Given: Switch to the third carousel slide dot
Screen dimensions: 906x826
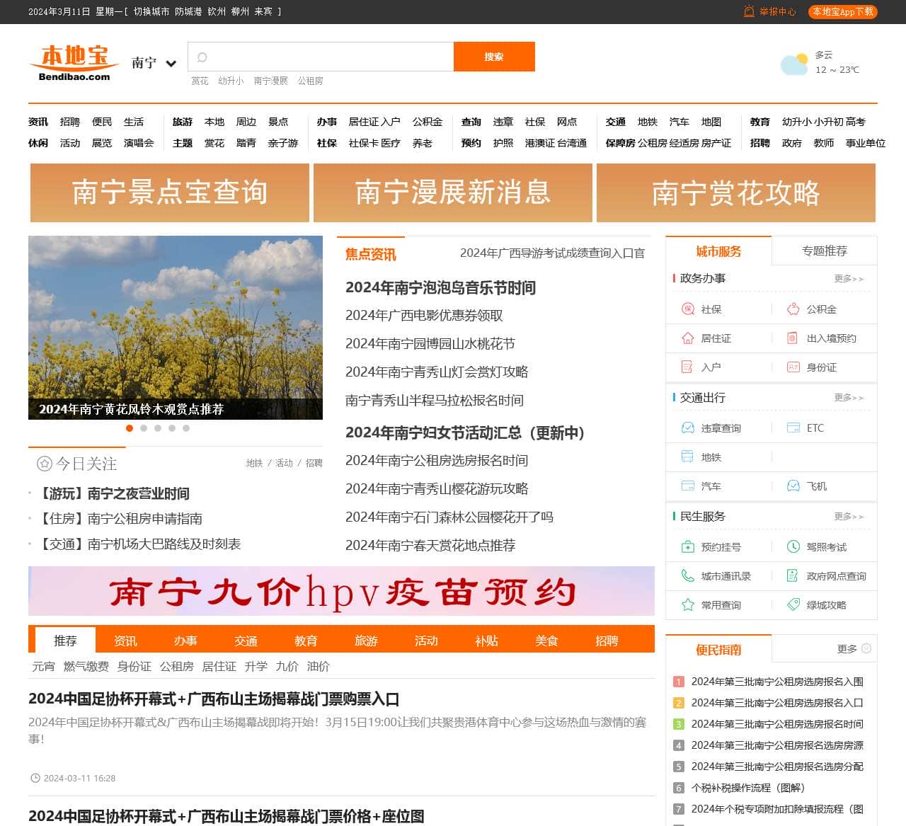Looking at the screenshot, I should pos(158,428).
